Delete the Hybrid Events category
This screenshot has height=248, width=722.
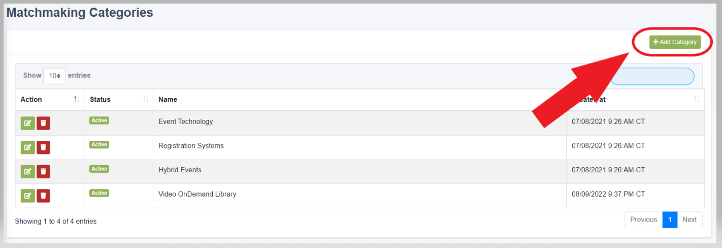(x=43, y=171)
